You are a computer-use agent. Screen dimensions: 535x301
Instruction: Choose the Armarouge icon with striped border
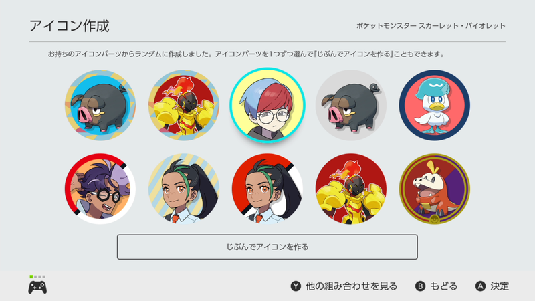pyautogui.click(x=184, y=106)
